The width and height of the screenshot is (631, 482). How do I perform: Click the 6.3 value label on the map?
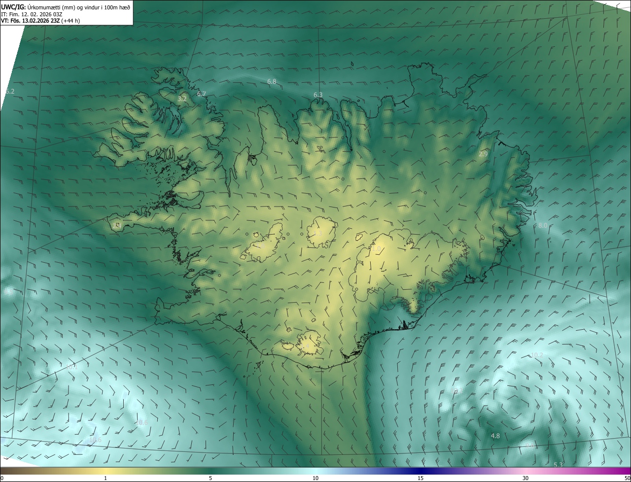(x=318, y=95)
